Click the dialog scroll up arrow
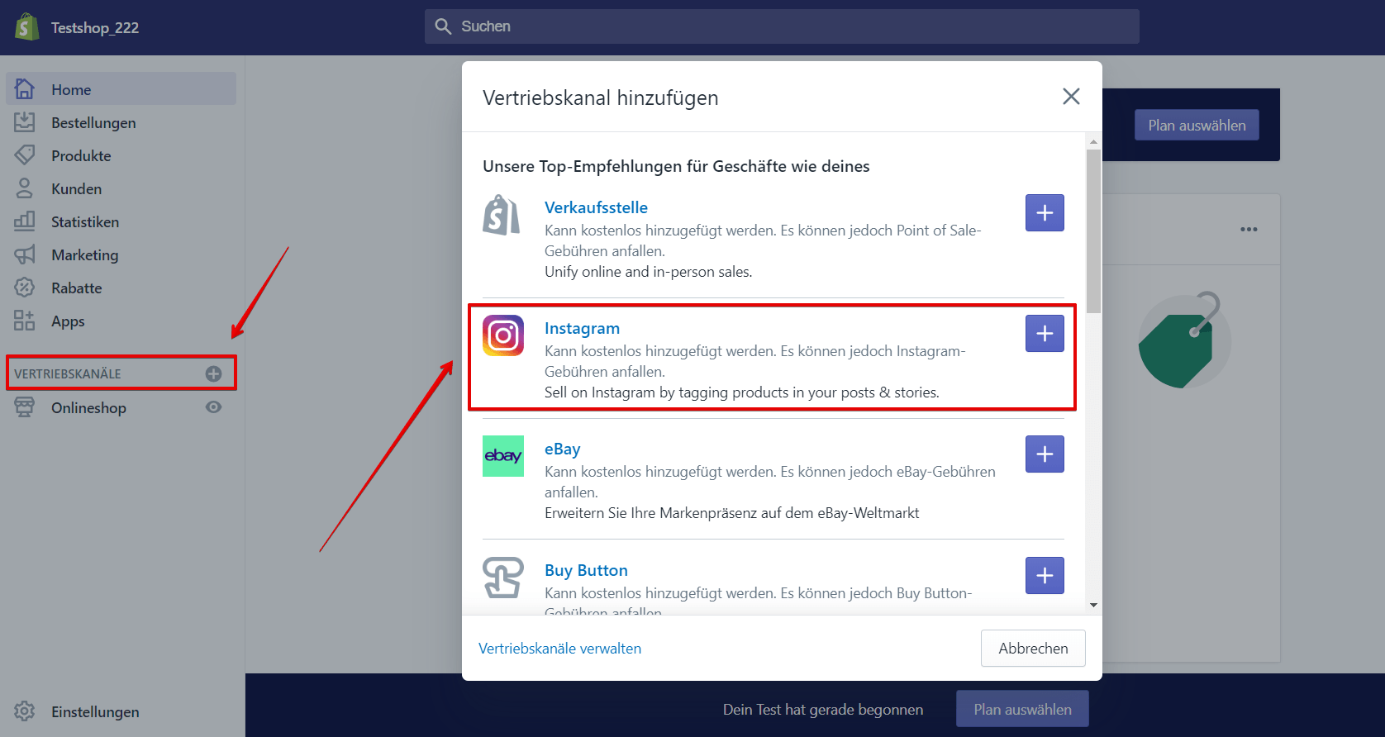 click(x=1093, y=141)
